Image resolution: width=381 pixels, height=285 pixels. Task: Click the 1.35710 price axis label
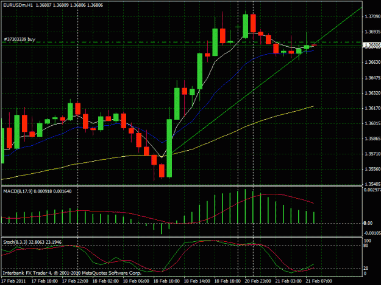pos(372,154)
